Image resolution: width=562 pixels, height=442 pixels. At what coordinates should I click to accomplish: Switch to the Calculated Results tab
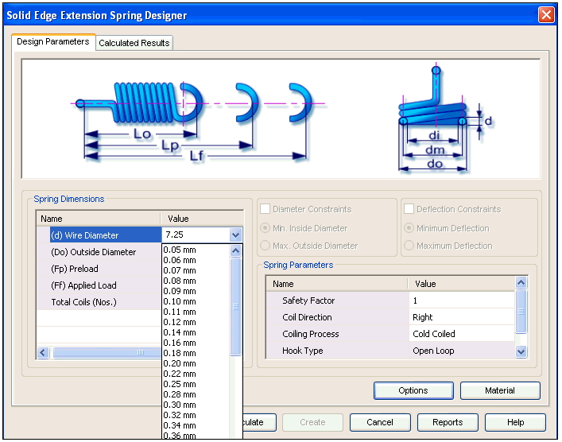(134, 43)
